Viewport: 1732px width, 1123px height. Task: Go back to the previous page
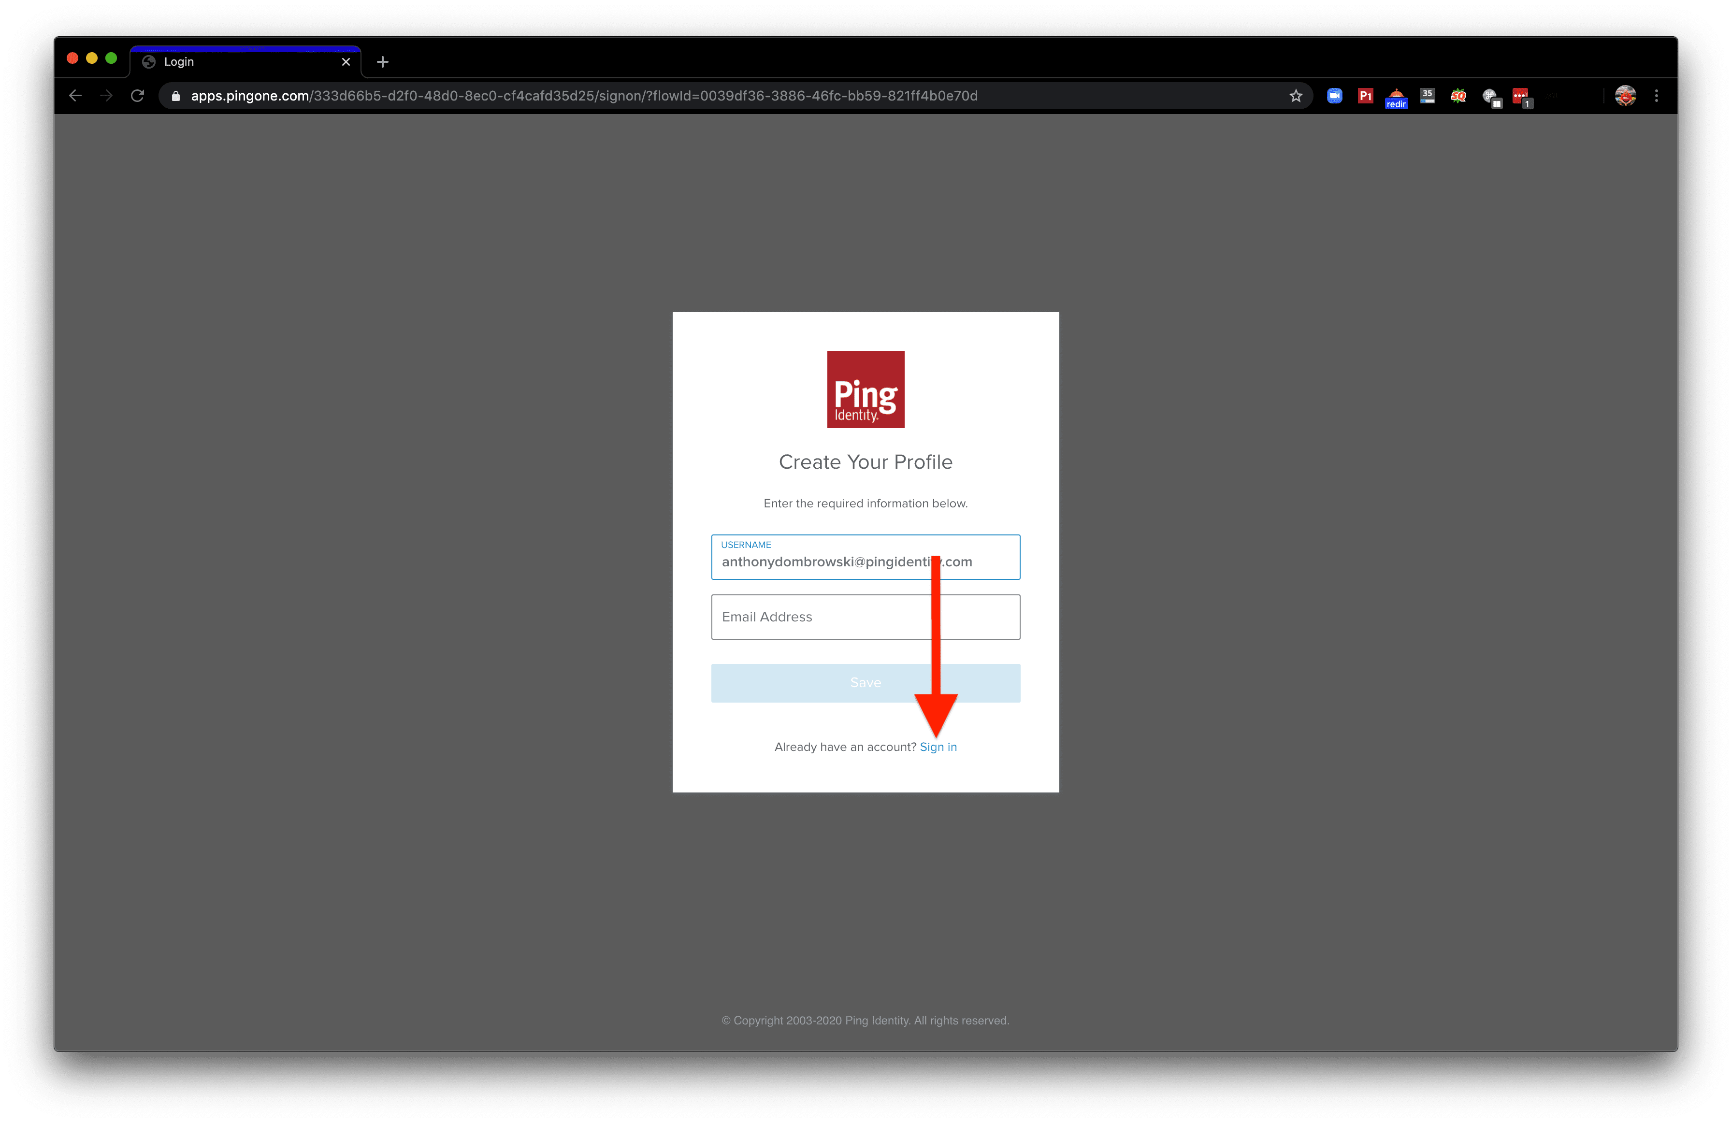[x=75, y=96]
